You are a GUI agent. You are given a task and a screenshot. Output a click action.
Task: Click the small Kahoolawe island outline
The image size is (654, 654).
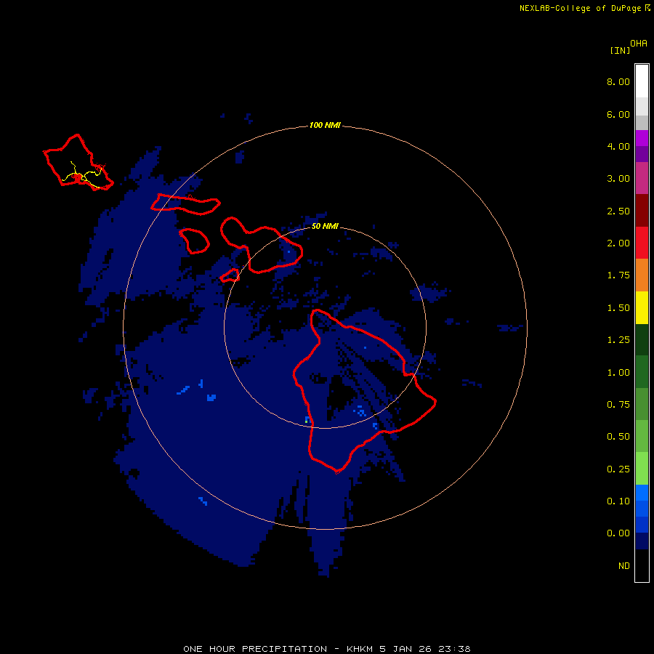230,275
